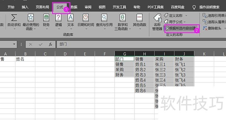The image size is (226, 120).
Task: Select cell I1 containing 采购
Action: pos(164,59)
